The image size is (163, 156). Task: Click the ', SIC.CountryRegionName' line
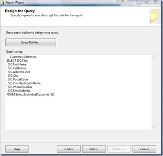24,83
